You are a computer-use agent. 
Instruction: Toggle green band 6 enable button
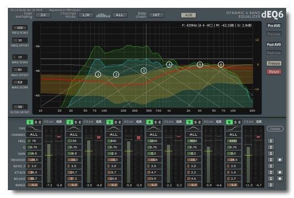pos(229,122)
